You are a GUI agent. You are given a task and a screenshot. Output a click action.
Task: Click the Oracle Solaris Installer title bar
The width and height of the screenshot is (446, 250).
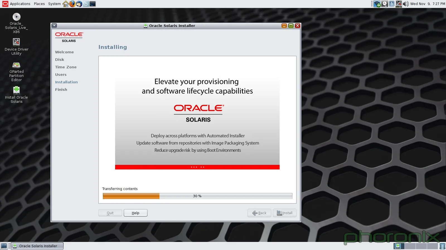click(x=172, y=26)
